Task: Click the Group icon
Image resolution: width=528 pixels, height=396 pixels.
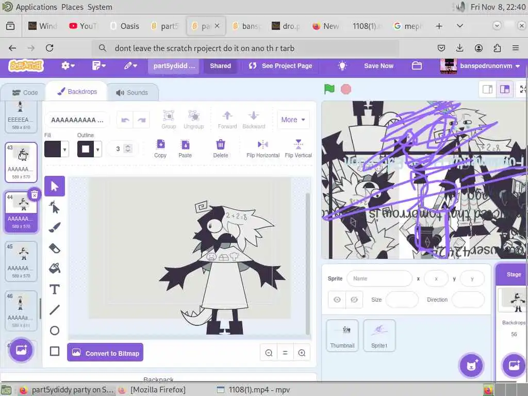Action: pyautogui.click(x=169, y=120)
